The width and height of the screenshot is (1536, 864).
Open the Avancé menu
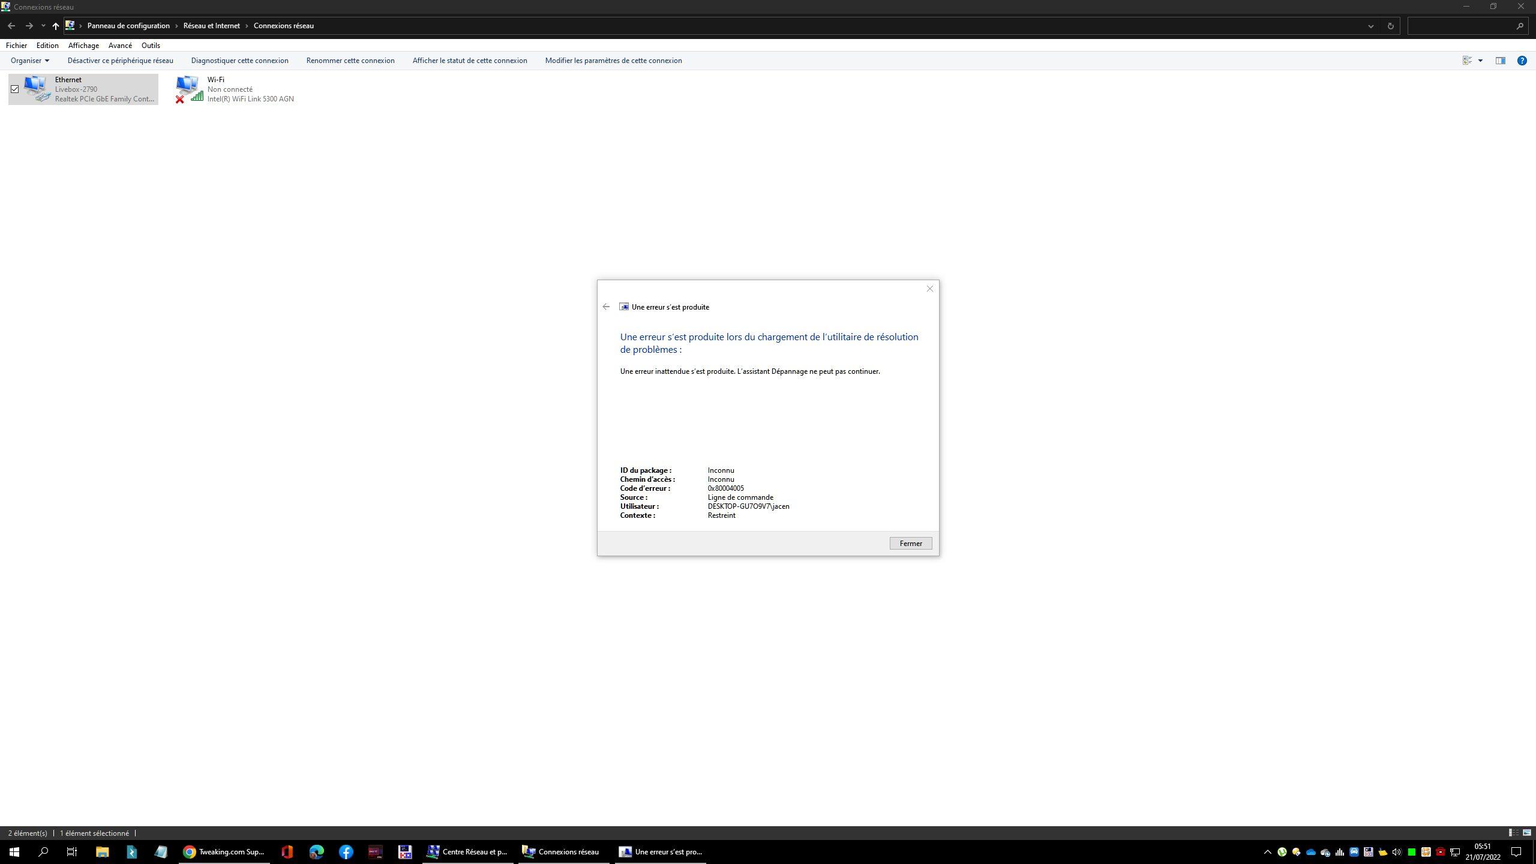(120, 46)
